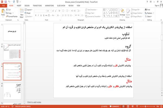Click Sign in link
This screenshot has height=108, width=163.
click(x=157, y=6)
